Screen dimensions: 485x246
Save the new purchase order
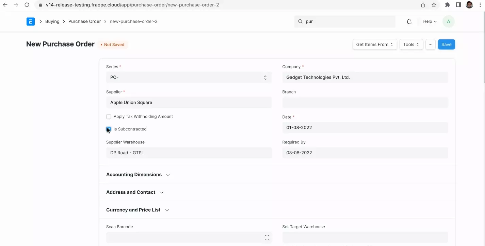446,45
